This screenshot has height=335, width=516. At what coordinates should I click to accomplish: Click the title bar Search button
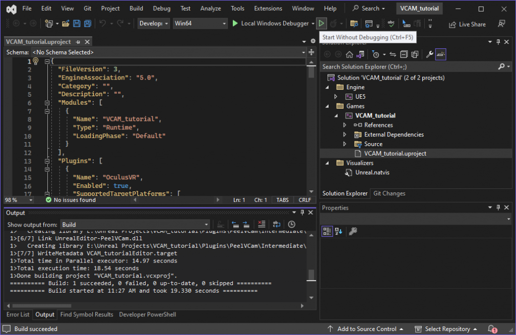tap(368, 9)
